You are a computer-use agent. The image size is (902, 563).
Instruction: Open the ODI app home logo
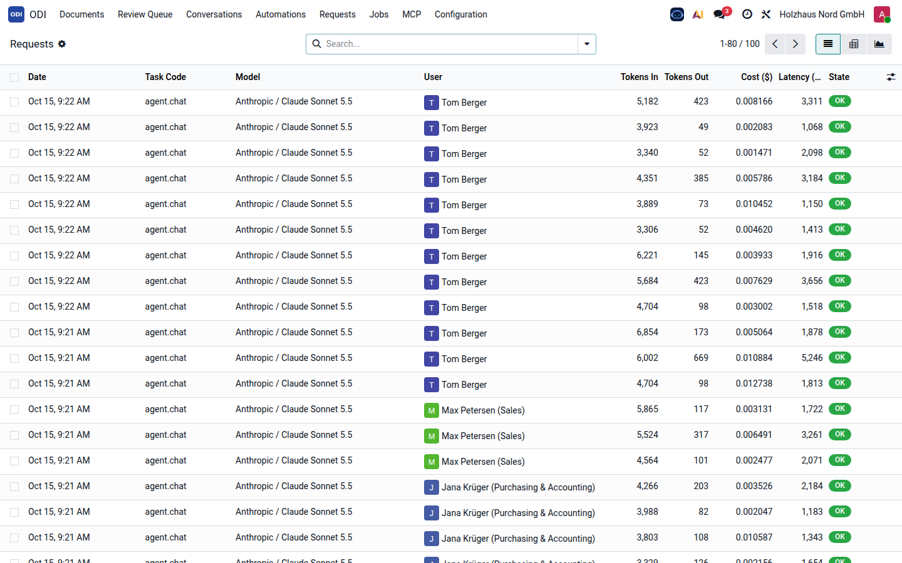point(16,14)
